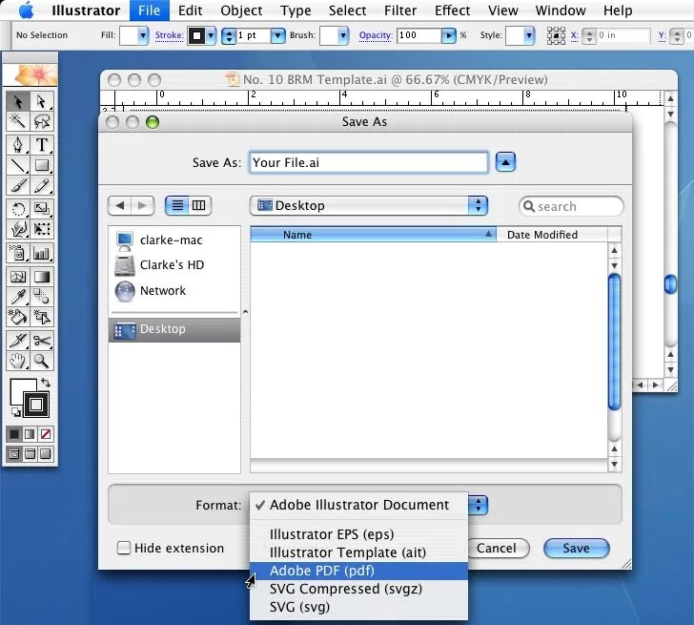Choose SVG (svg) format
Image resolution: width=694 pixels, height=625 pixels.
tap(358, 607)
